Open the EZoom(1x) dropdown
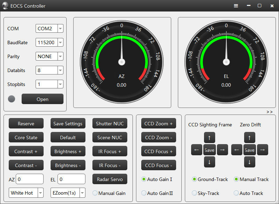This screenshot has width=279, height=204. [x=82, y=193]
